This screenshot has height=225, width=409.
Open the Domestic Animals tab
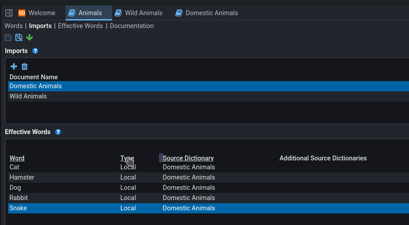coord(206,13)
